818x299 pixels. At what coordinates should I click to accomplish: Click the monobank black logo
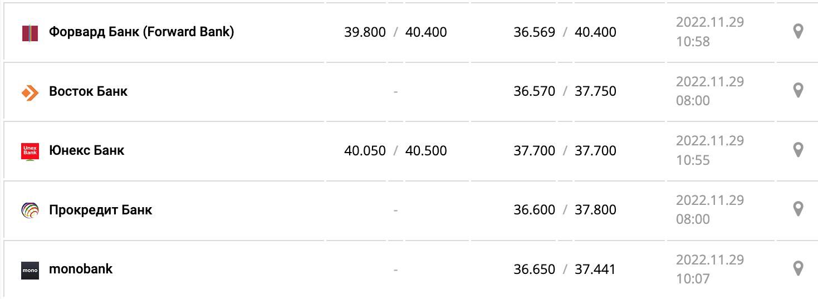click(30, 270)
